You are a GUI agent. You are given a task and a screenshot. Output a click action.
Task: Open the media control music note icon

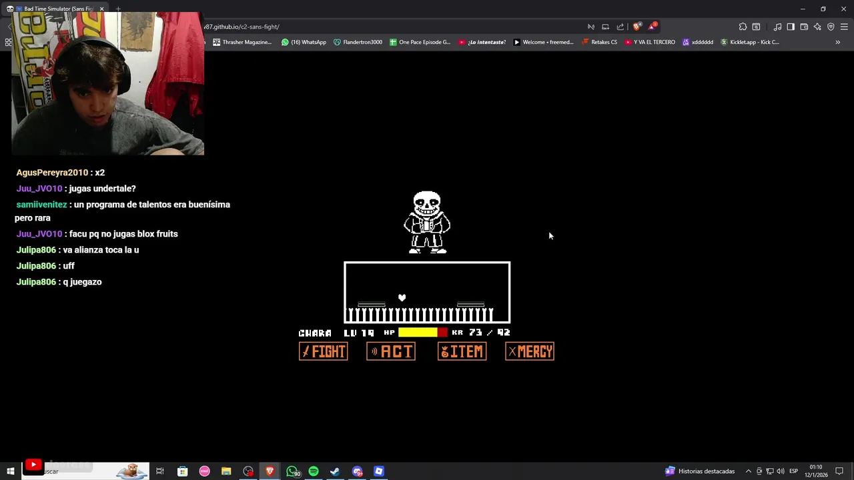pos(777,27)
